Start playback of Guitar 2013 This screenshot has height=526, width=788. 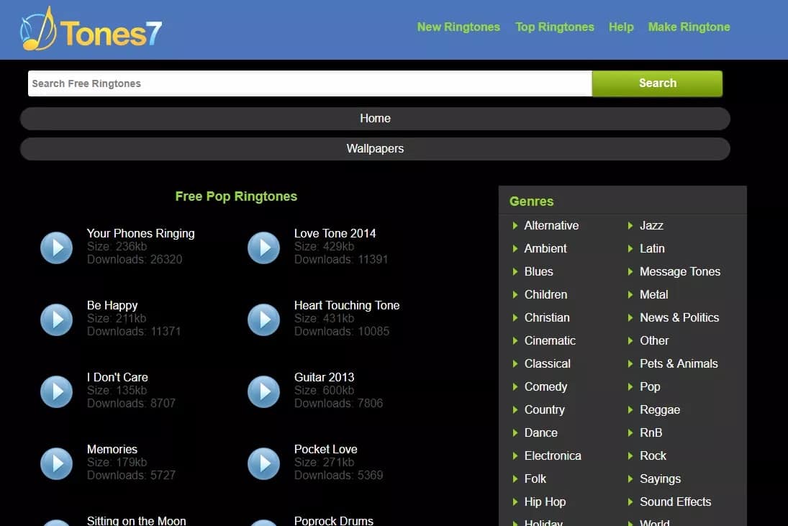point(263,391)
